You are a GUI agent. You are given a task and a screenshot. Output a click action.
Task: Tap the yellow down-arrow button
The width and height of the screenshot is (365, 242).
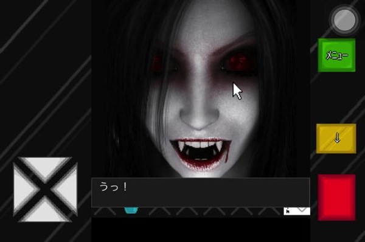(336, 139)
